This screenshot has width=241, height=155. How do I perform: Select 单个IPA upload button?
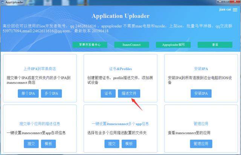click(28, 94)
